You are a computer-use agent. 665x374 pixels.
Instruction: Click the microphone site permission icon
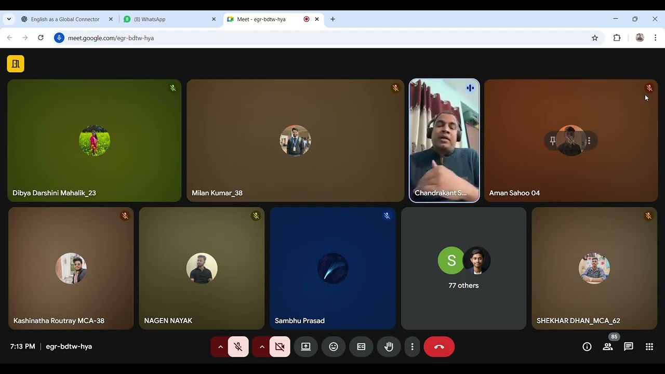[59, 38]
